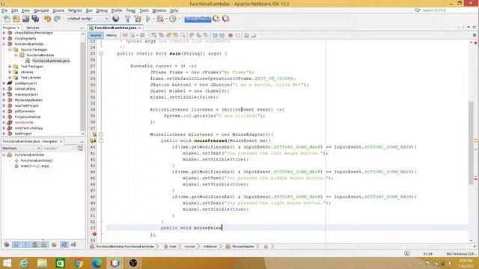479x269 pixels.
Task: Click the Undo arrow icon
Action: point(47,19)
